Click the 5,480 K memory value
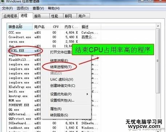 72,37
